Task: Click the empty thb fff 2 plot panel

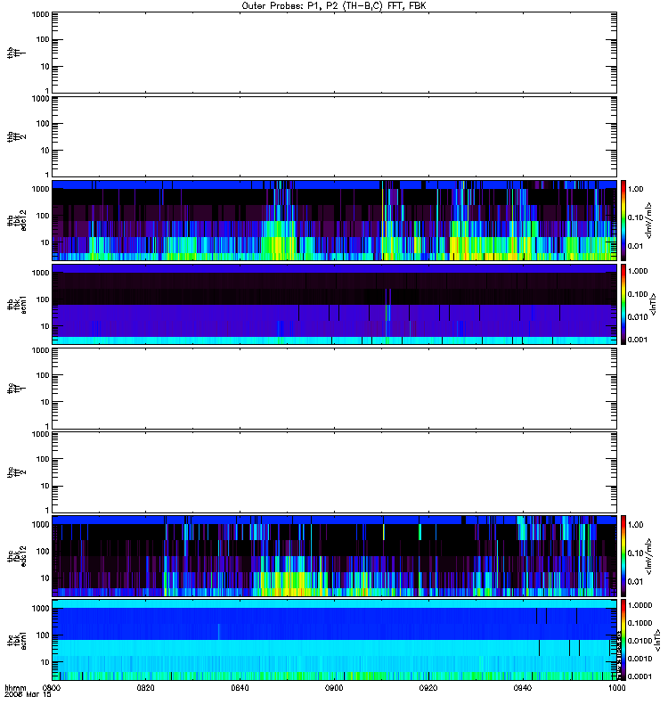Action: tap(334, 136)
